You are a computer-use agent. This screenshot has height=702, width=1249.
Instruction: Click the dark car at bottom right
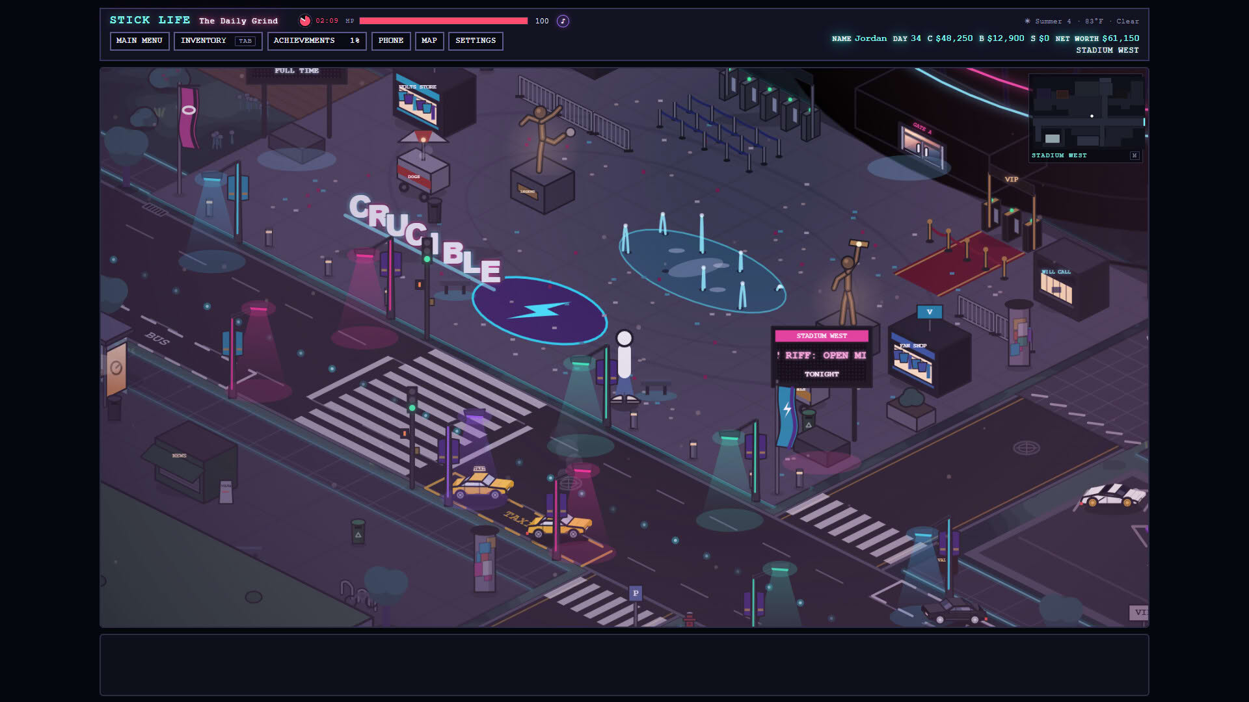(954, 612)
